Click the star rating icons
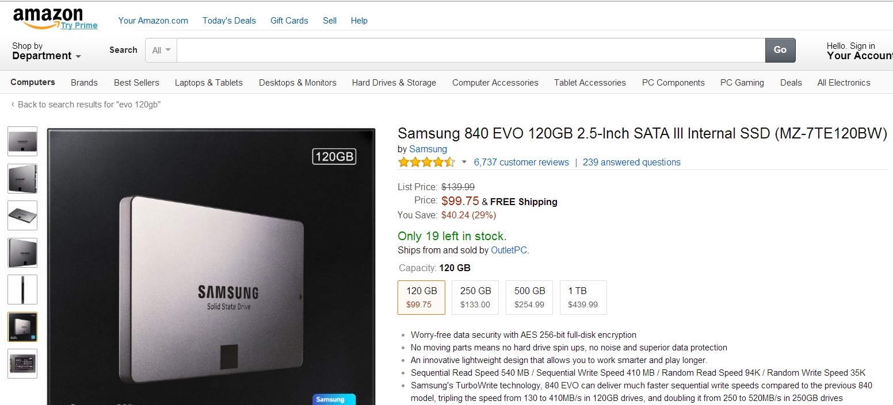 coord(426,163)
